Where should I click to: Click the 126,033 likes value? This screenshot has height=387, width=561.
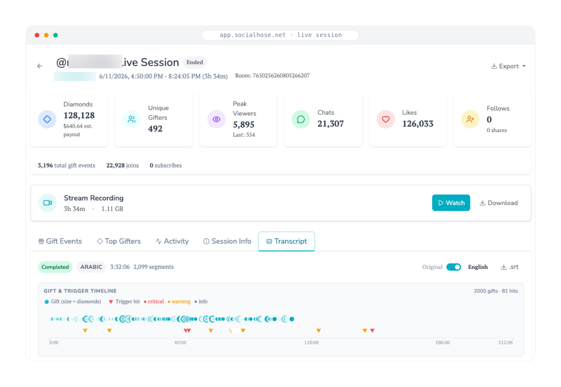pyautogui.click(x=418, y=124)
